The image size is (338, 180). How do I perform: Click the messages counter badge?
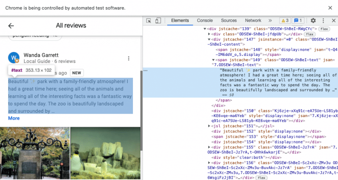(x=298, y=21)
